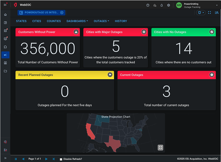Go to the STATES menu item
221x162 pixels.
pos(21,21)
